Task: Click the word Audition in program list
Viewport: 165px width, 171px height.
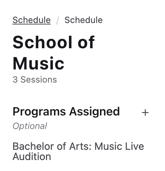Action: tap(32, 156)
